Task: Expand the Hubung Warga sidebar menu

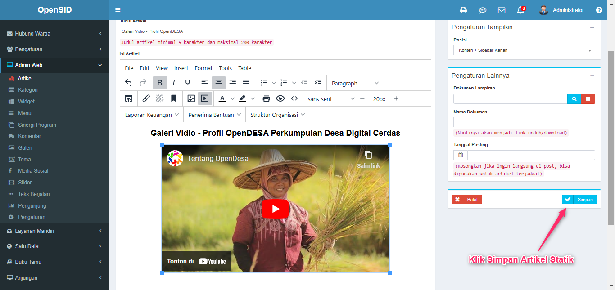Action: tap(54, 34)
